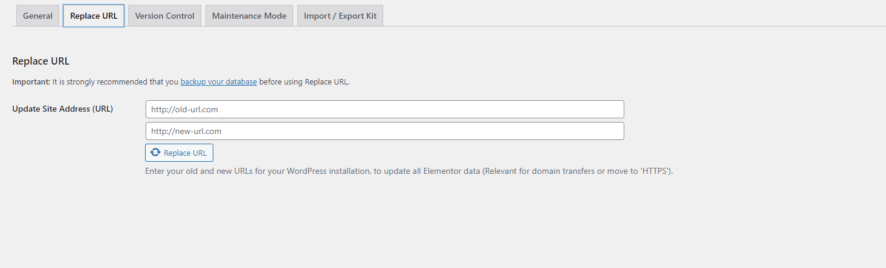Image resolution: width=886 pixels, height=268 pixels.
Task: Follow the 'backup your database' link
Action: pyautogui.click(x=218, y=81)
